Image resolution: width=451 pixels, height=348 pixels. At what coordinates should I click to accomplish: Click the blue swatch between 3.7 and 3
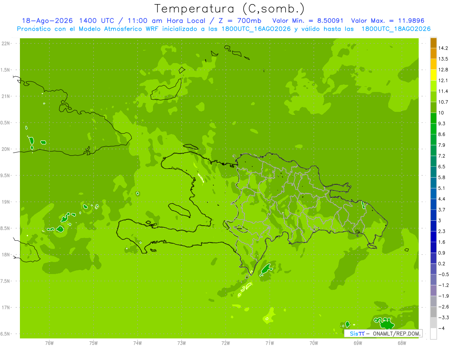433,215
